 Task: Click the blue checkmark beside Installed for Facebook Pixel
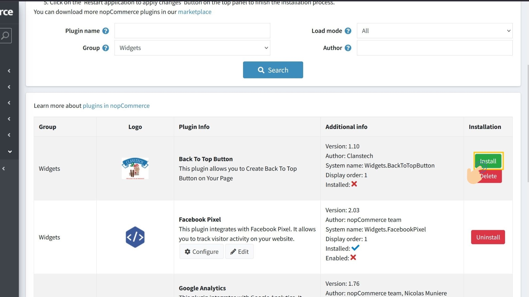click(x=355, y=248)
